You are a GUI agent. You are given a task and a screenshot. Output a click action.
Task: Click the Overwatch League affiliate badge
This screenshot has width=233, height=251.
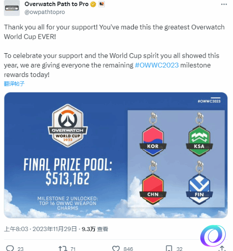click(102, 4)
